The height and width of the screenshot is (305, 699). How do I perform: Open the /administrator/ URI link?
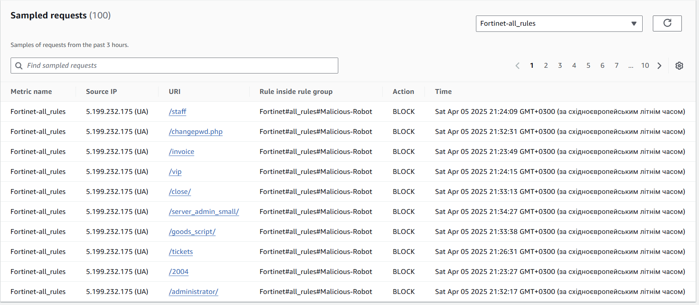pos(194,292)
